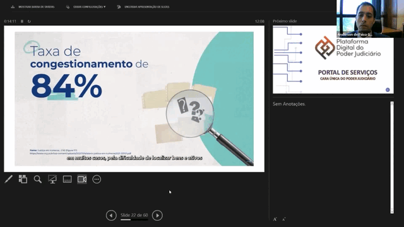Advance to the next slide arrow

[x=157, y=216]
